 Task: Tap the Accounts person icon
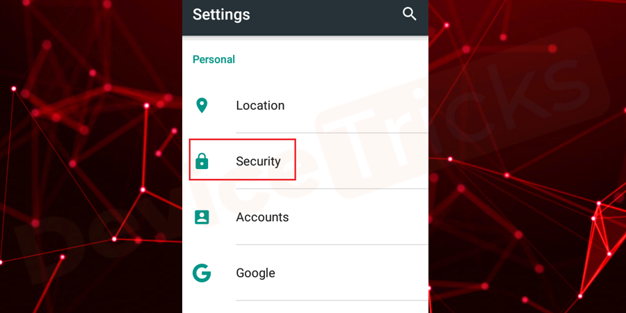(202, 217)
